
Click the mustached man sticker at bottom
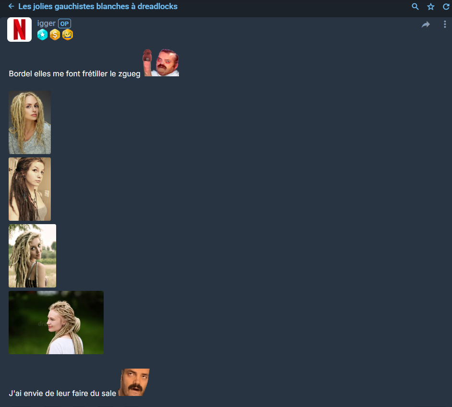pos(134,382)
